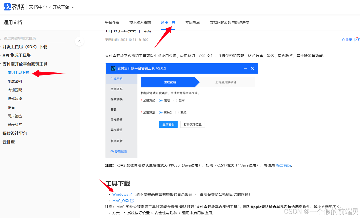This screenshot has width=360, height=218.
Task: Switch to the 通用工具 tab
Action: coord(168,22)
